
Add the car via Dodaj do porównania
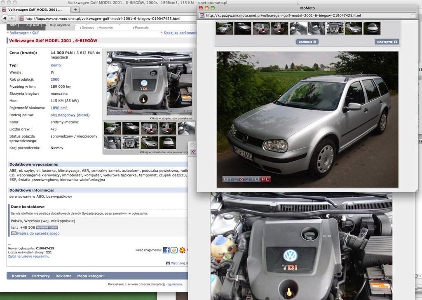[x=180, y=33]
